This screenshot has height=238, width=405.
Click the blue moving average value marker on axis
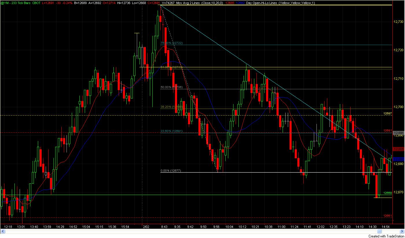click(399, 159)
